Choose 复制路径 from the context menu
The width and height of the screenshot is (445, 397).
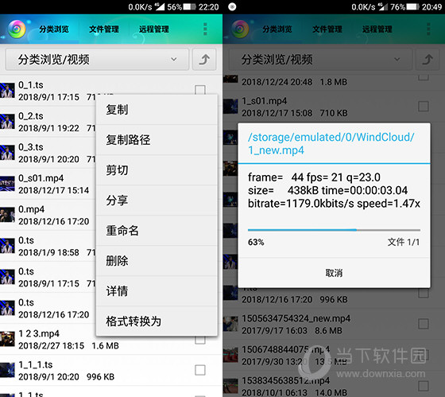(x=157, y=140)
